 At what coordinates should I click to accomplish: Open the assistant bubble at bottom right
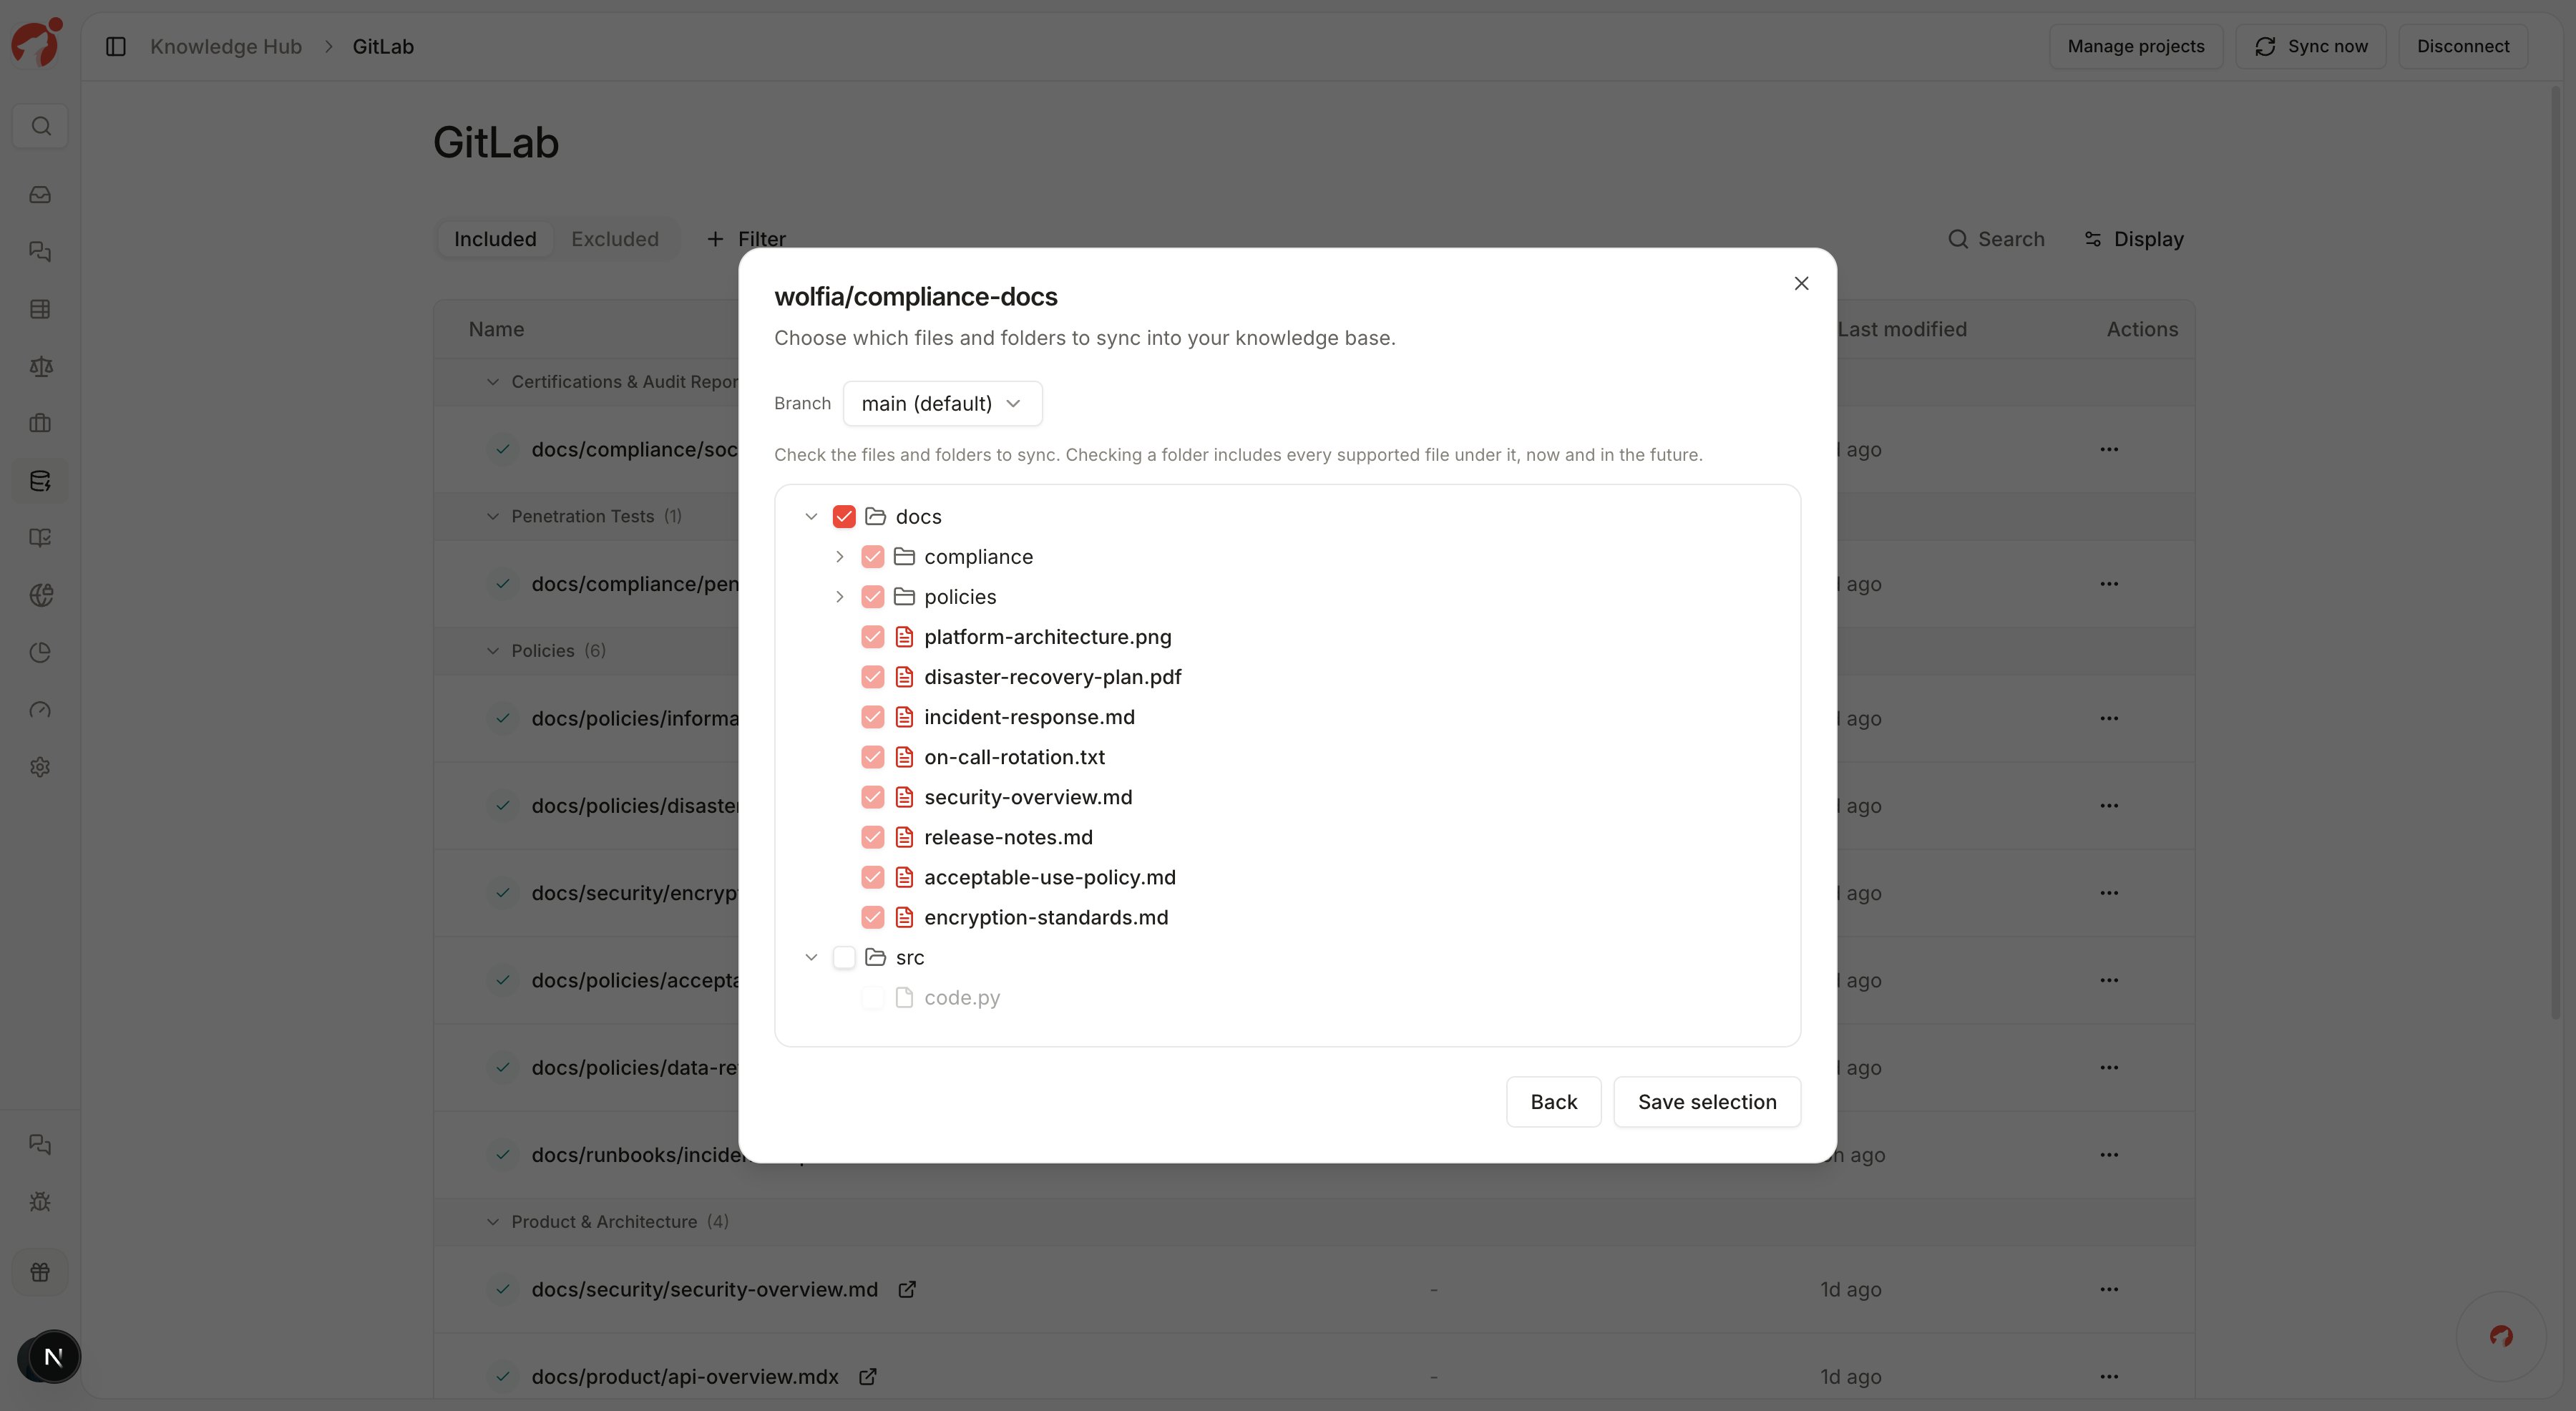[2501, 1336]
